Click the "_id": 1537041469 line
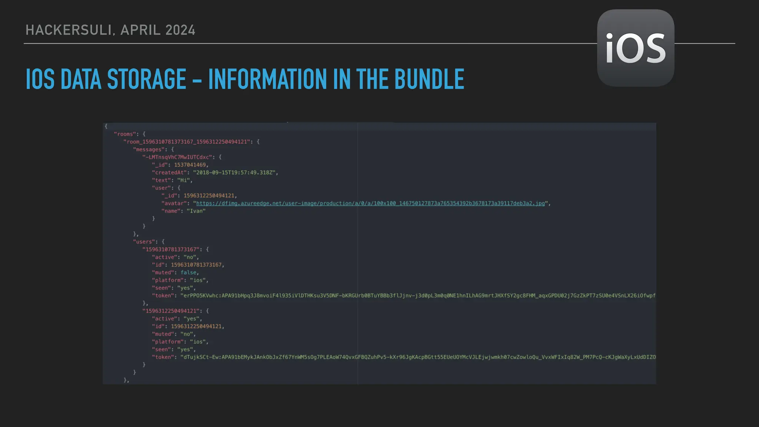Screen dimensions: 759x427 [180, 165]
